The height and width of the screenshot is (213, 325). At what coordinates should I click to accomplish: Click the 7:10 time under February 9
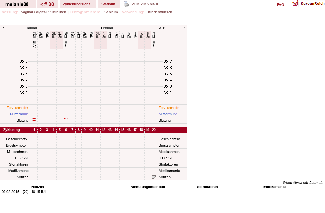154,44
